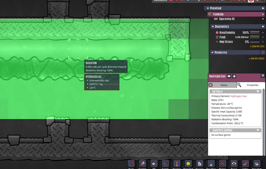Select the Story Trait tool

[x=257, y=164]
